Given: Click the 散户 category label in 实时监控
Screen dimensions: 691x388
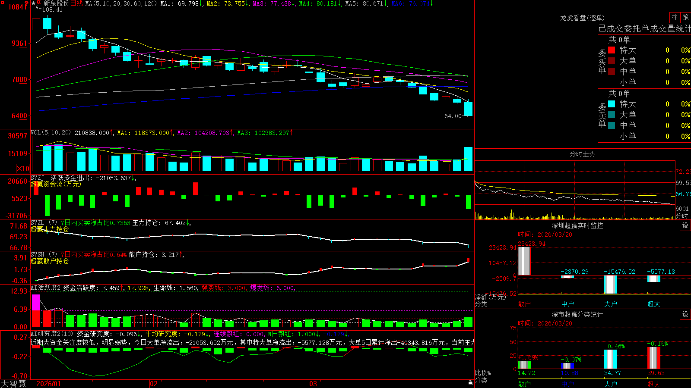Looking at the screenshot, I should 524,304.
